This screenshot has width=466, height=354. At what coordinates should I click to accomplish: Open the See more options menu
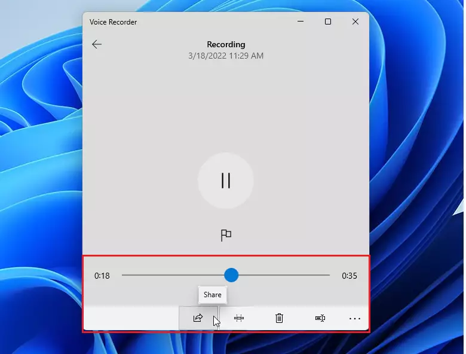pos(354,318)
